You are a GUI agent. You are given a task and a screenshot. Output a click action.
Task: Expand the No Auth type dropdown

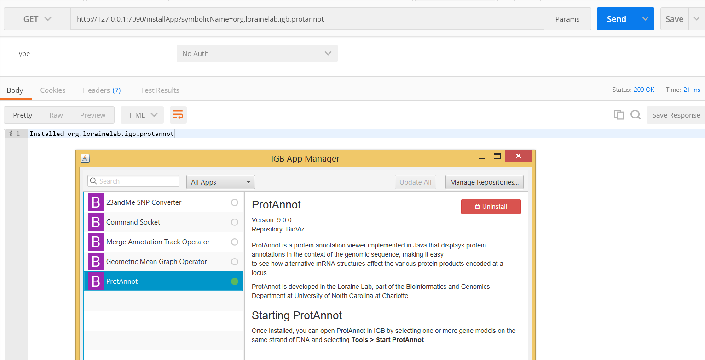(x=257, y=53)
